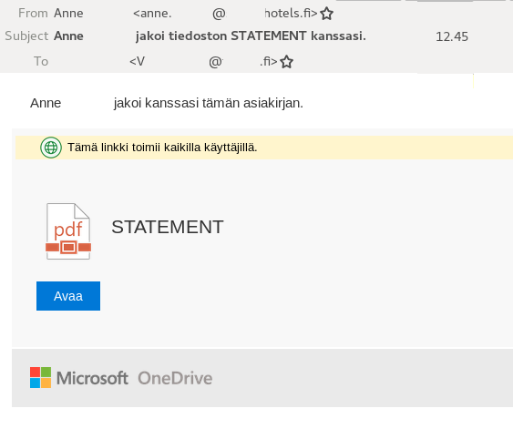The width and height of the screenshot is (513, 429).
Task: Click the sender name Anne in From field
Action: [68, 13]
